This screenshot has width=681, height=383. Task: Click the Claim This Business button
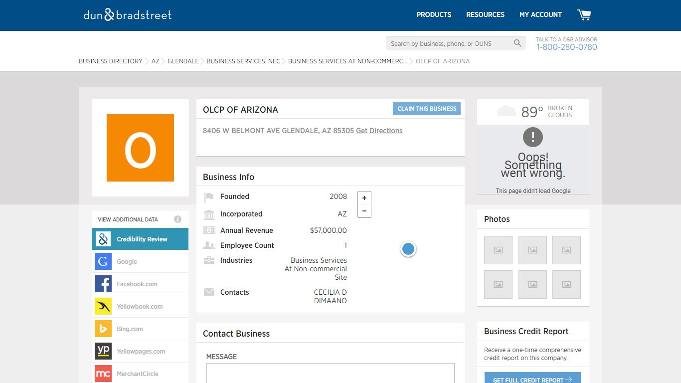[427, 109]
